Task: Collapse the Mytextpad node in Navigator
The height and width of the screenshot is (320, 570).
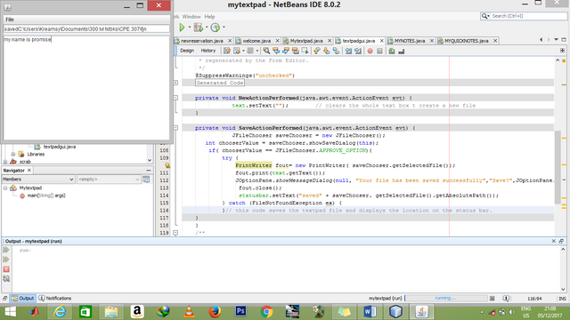Action: 5,188
